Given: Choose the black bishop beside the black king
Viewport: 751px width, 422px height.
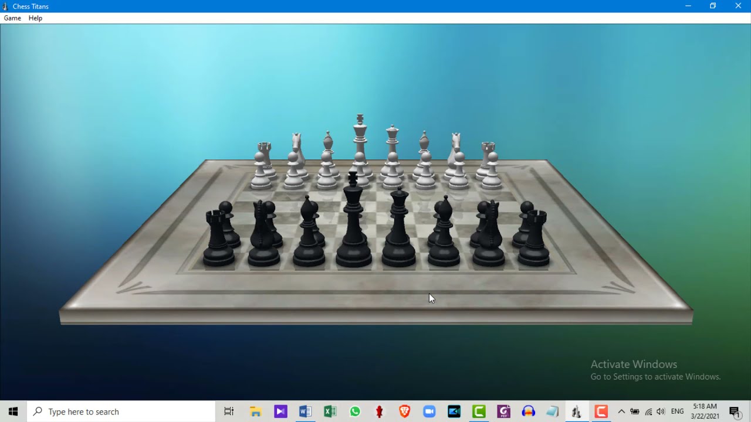Looking at the screenshot, I should point(309,233).
